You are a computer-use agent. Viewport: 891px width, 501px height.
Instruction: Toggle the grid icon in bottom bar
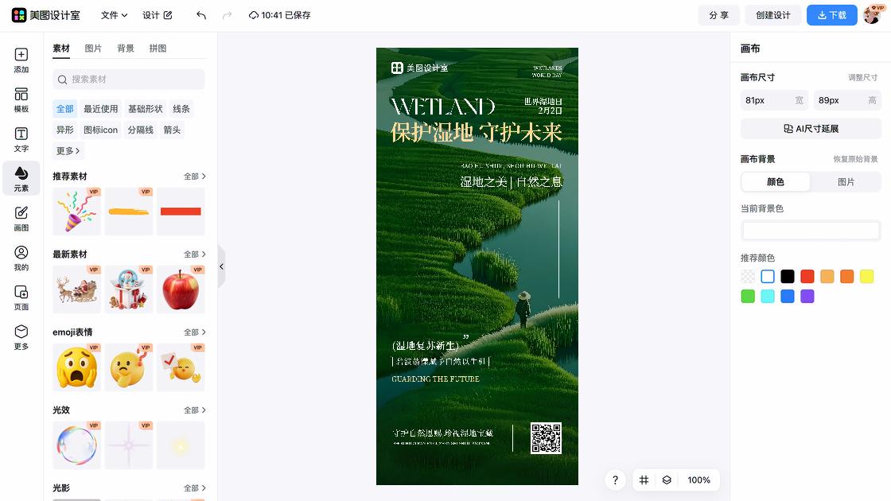point(644,480)
